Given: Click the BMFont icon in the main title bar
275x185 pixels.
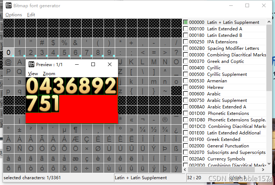Looking at the screenshot, I should [9, 6].
